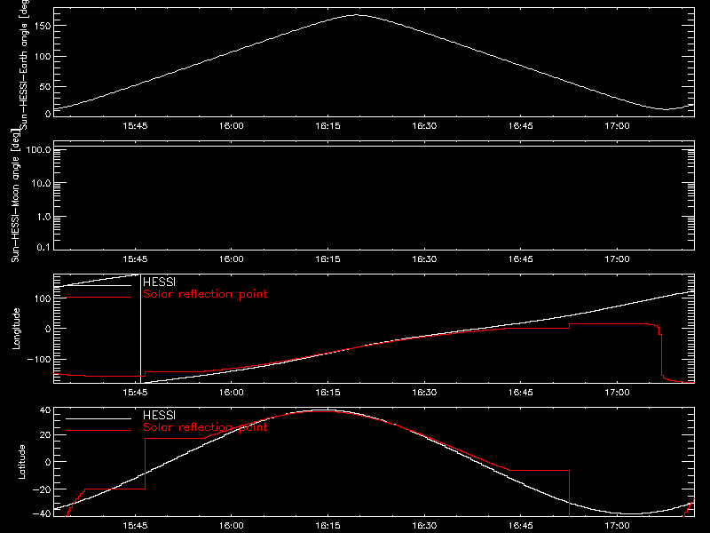Click 17:00 under the Moon angle plot
Image resolution: width=710 pixels, height=533 pixels.
click(x=617, y=259)
